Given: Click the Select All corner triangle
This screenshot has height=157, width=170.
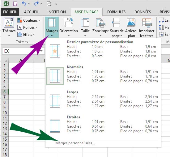Looking at the screenshot, I should [6, 60].
